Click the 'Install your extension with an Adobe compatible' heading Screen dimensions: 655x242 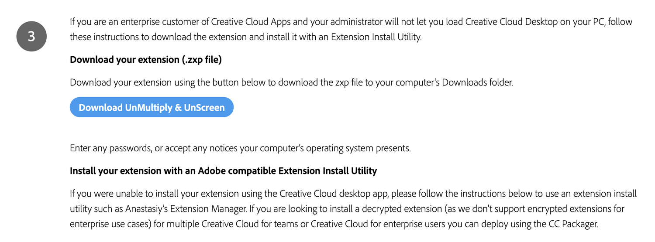[223, 171]
